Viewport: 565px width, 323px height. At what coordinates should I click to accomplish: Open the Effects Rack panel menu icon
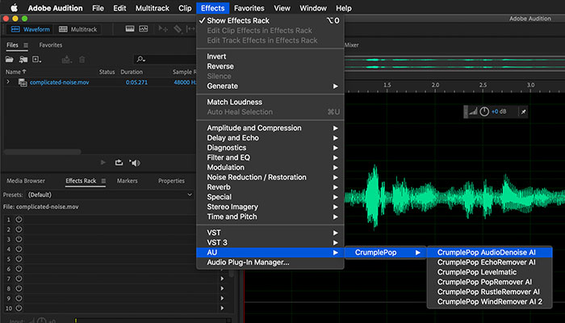(x=103, y=181)
